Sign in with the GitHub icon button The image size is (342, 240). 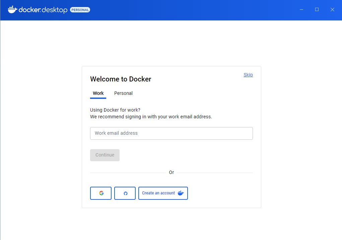(x=125, y=193)
